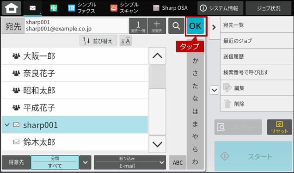Screen dimensions: 294x173
Task: Go to the Home screen icon
Action: click(12, 8)
